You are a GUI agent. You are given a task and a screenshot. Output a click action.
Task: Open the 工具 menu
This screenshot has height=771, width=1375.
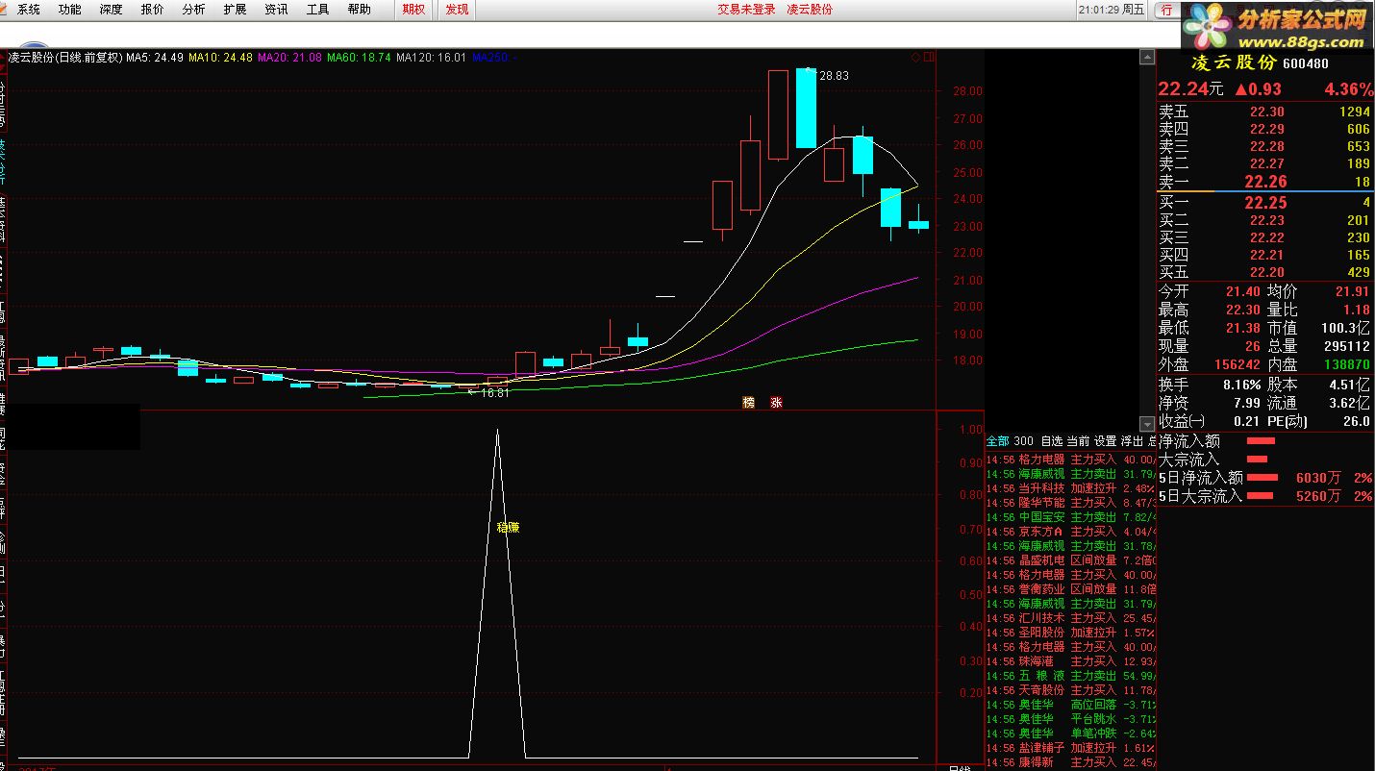317,10
